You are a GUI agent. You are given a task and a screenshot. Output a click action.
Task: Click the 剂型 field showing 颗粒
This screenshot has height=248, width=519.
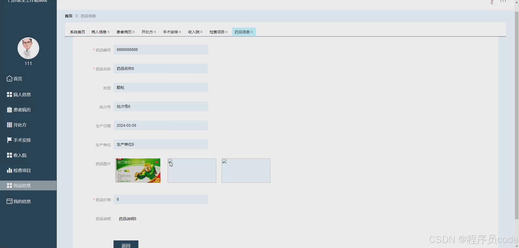(161, 87)
